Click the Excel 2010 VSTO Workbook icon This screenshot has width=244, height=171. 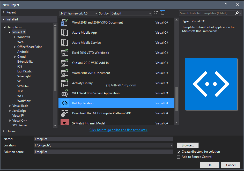click(x=65, y=53)
